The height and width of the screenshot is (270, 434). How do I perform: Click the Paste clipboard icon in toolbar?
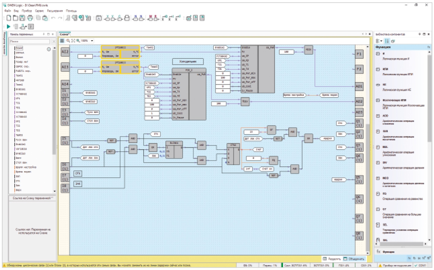pyautogui.click(x=45, y=18)
